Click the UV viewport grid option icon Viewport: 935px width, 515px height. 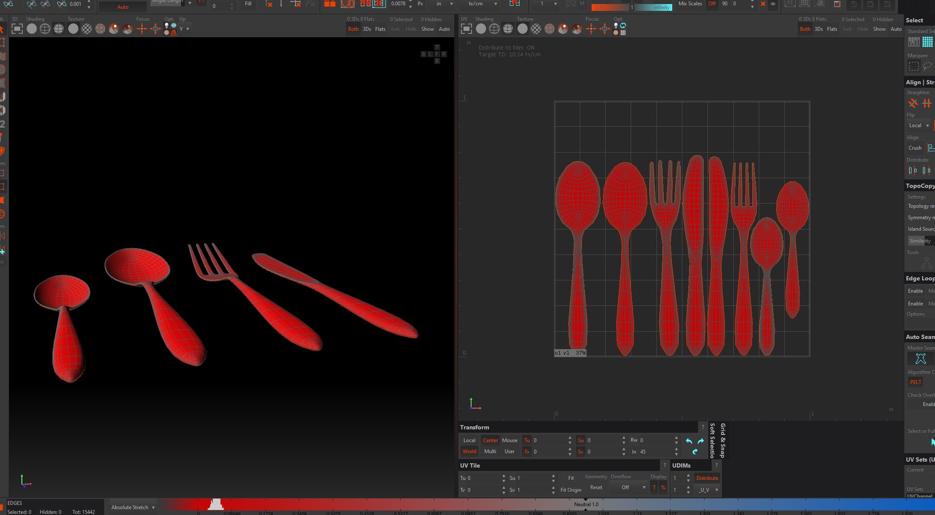tap(623, 32)
